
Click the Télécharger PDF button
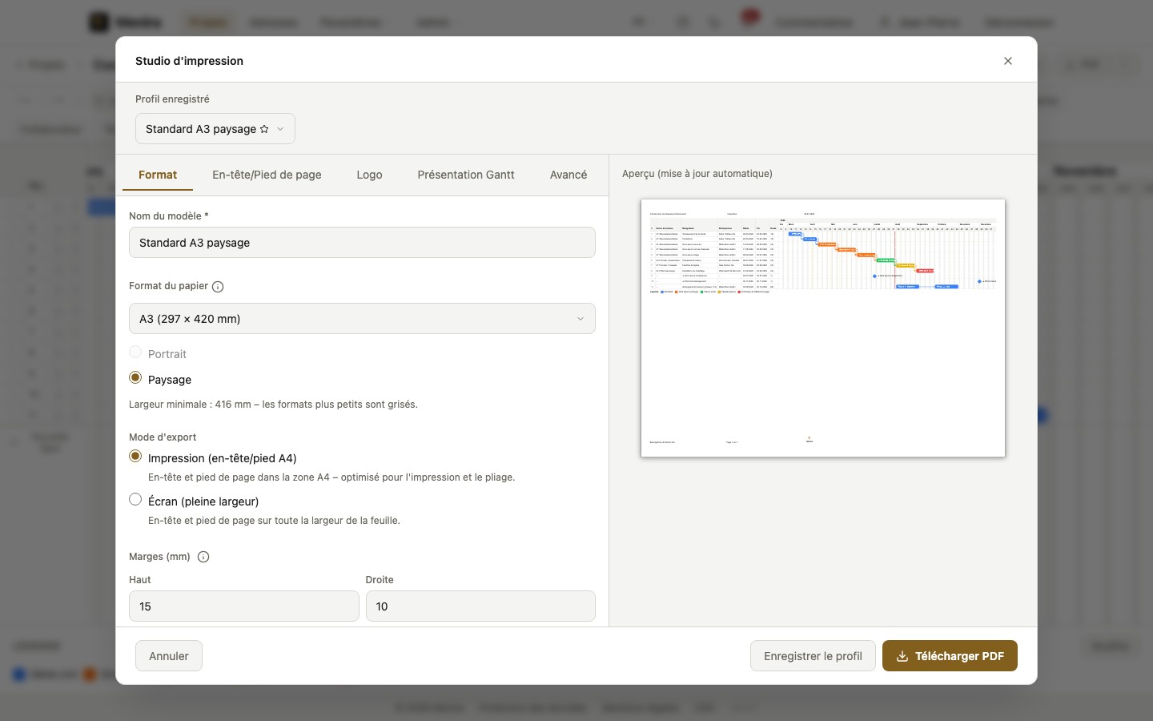click(x=950, y=656)
